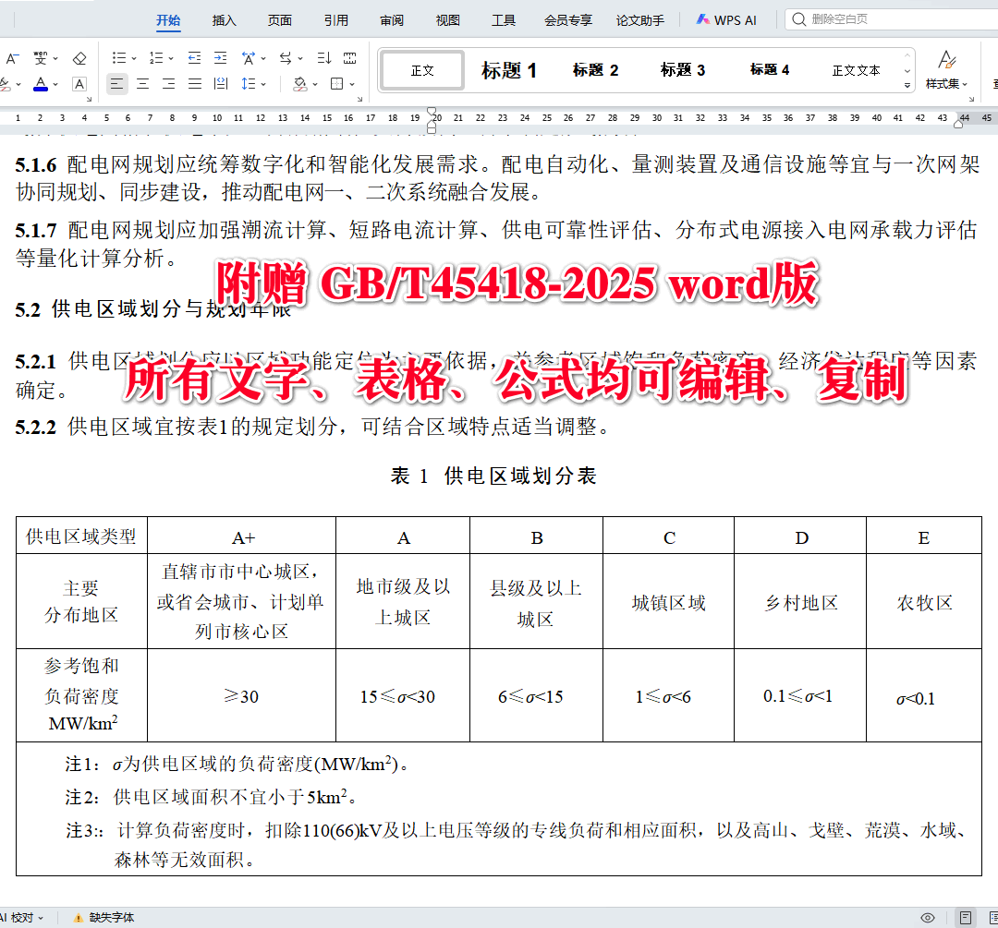
Task: Expand the styles gallery list
Action: (907, 85)
